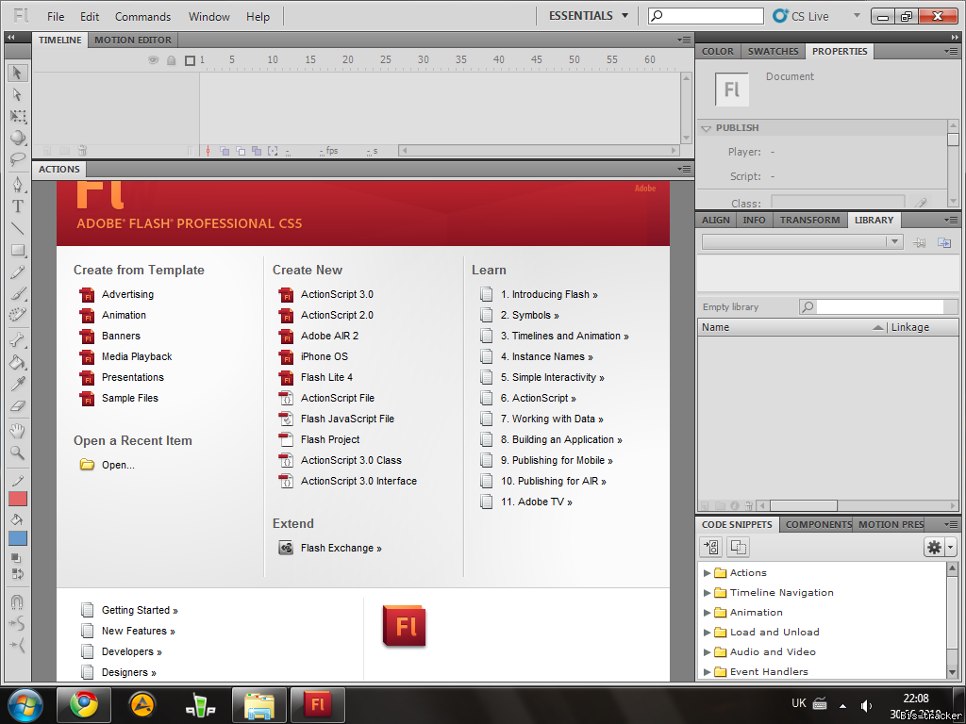Select the Pencil tool
The image size is (966, 724).
click(x=17, y=272)
